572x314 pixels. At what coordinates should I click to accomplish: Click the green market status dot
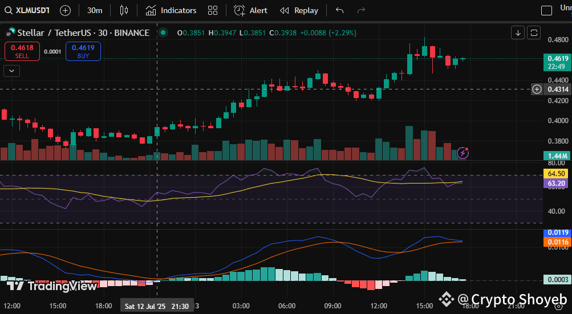[x=163, y=32]
